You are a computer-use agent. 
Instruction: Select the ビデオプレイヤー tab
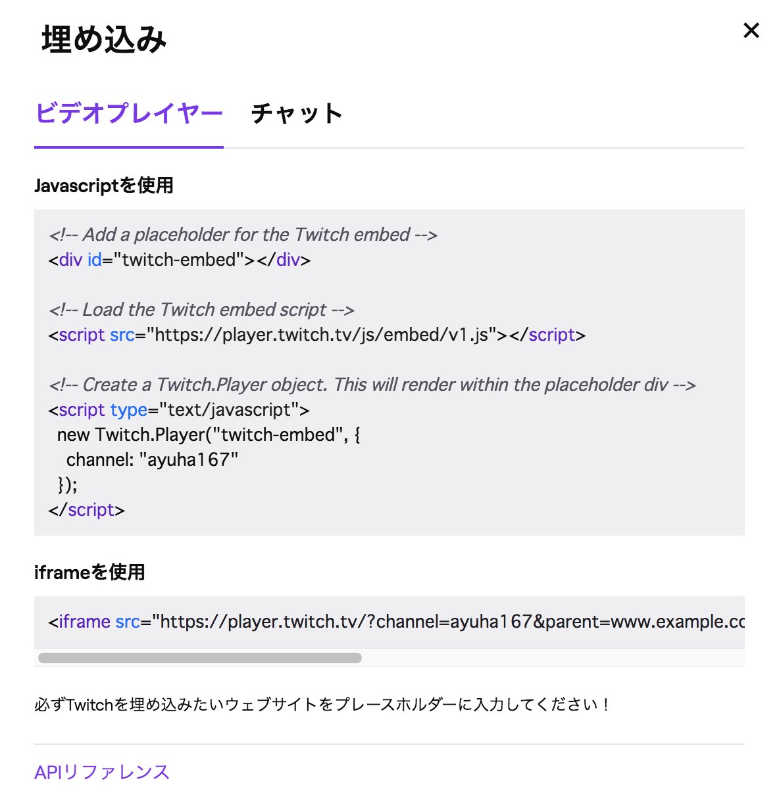tap(129, 113)
